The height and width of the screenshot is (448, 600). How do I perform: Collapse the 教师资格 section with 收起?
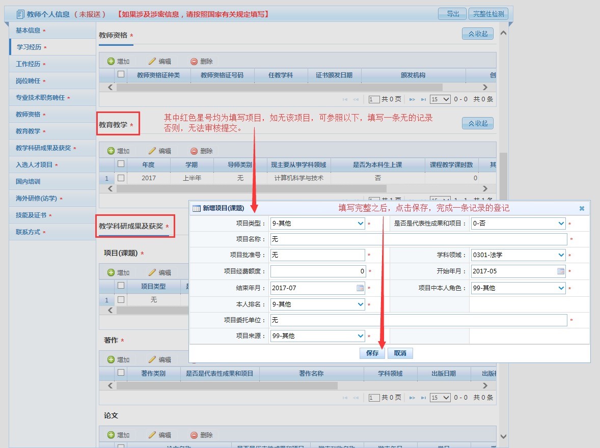coord(477,34)
